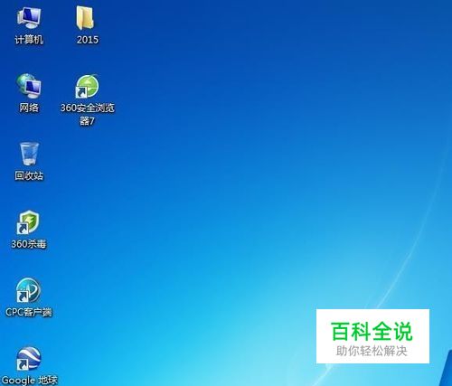Select the 2015 folder icon
The height and width of the screenshot is (386, 452).
85,18
